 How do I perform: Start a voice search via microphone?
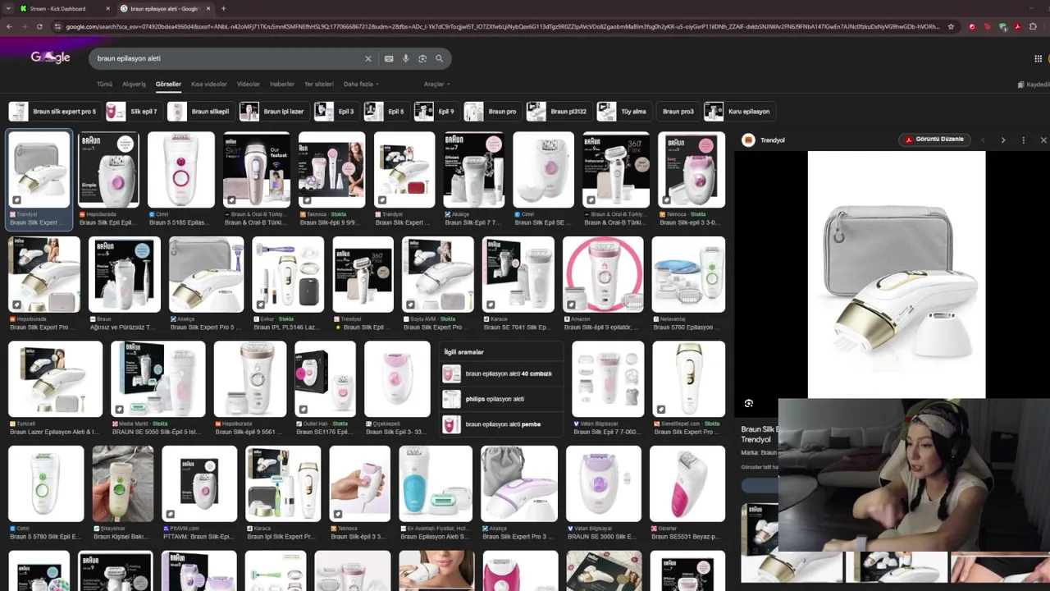pos(405,58)
